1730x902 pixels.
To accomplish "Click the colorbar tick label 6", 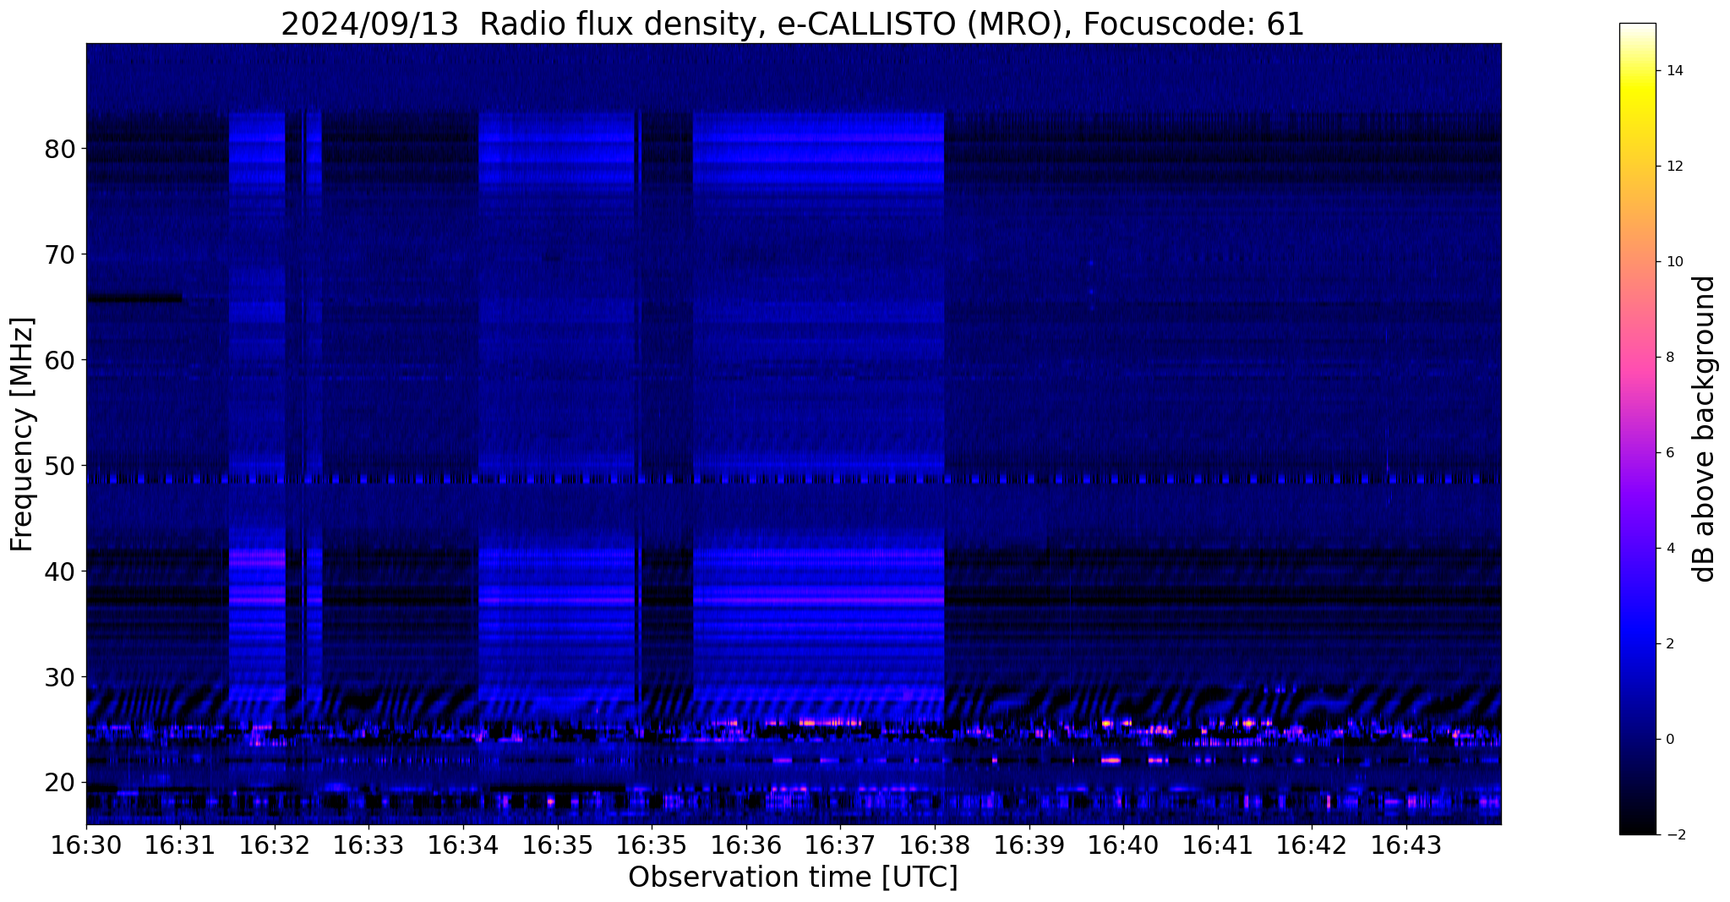I will (x=1669, y=453).
